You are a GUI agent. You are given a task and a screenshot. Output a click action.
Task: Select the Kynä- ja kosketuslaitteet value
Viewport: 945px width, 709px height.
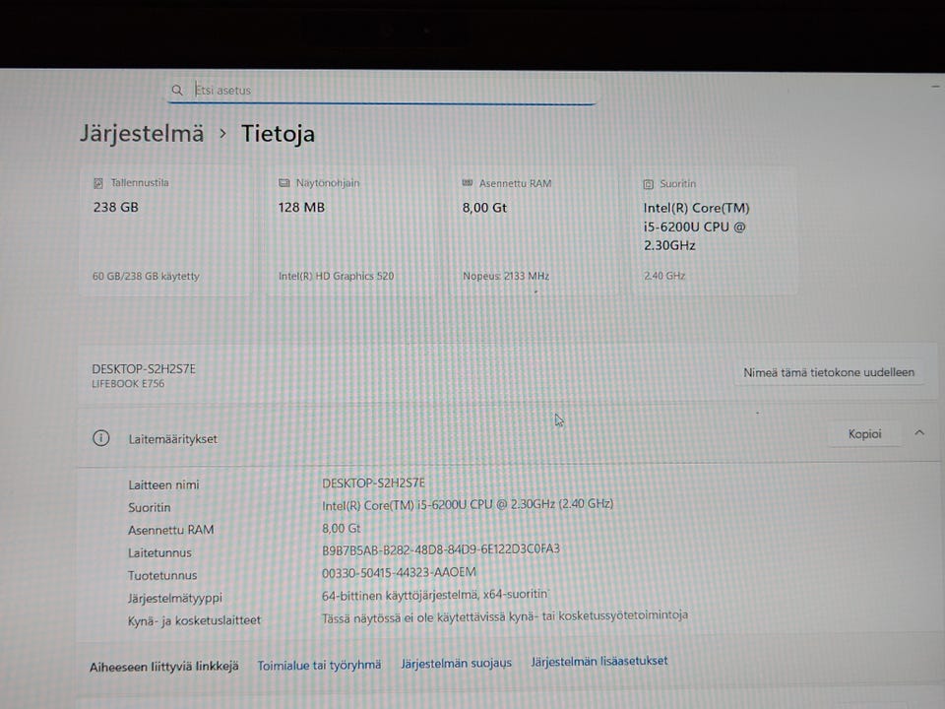click(x=505, y=616)
